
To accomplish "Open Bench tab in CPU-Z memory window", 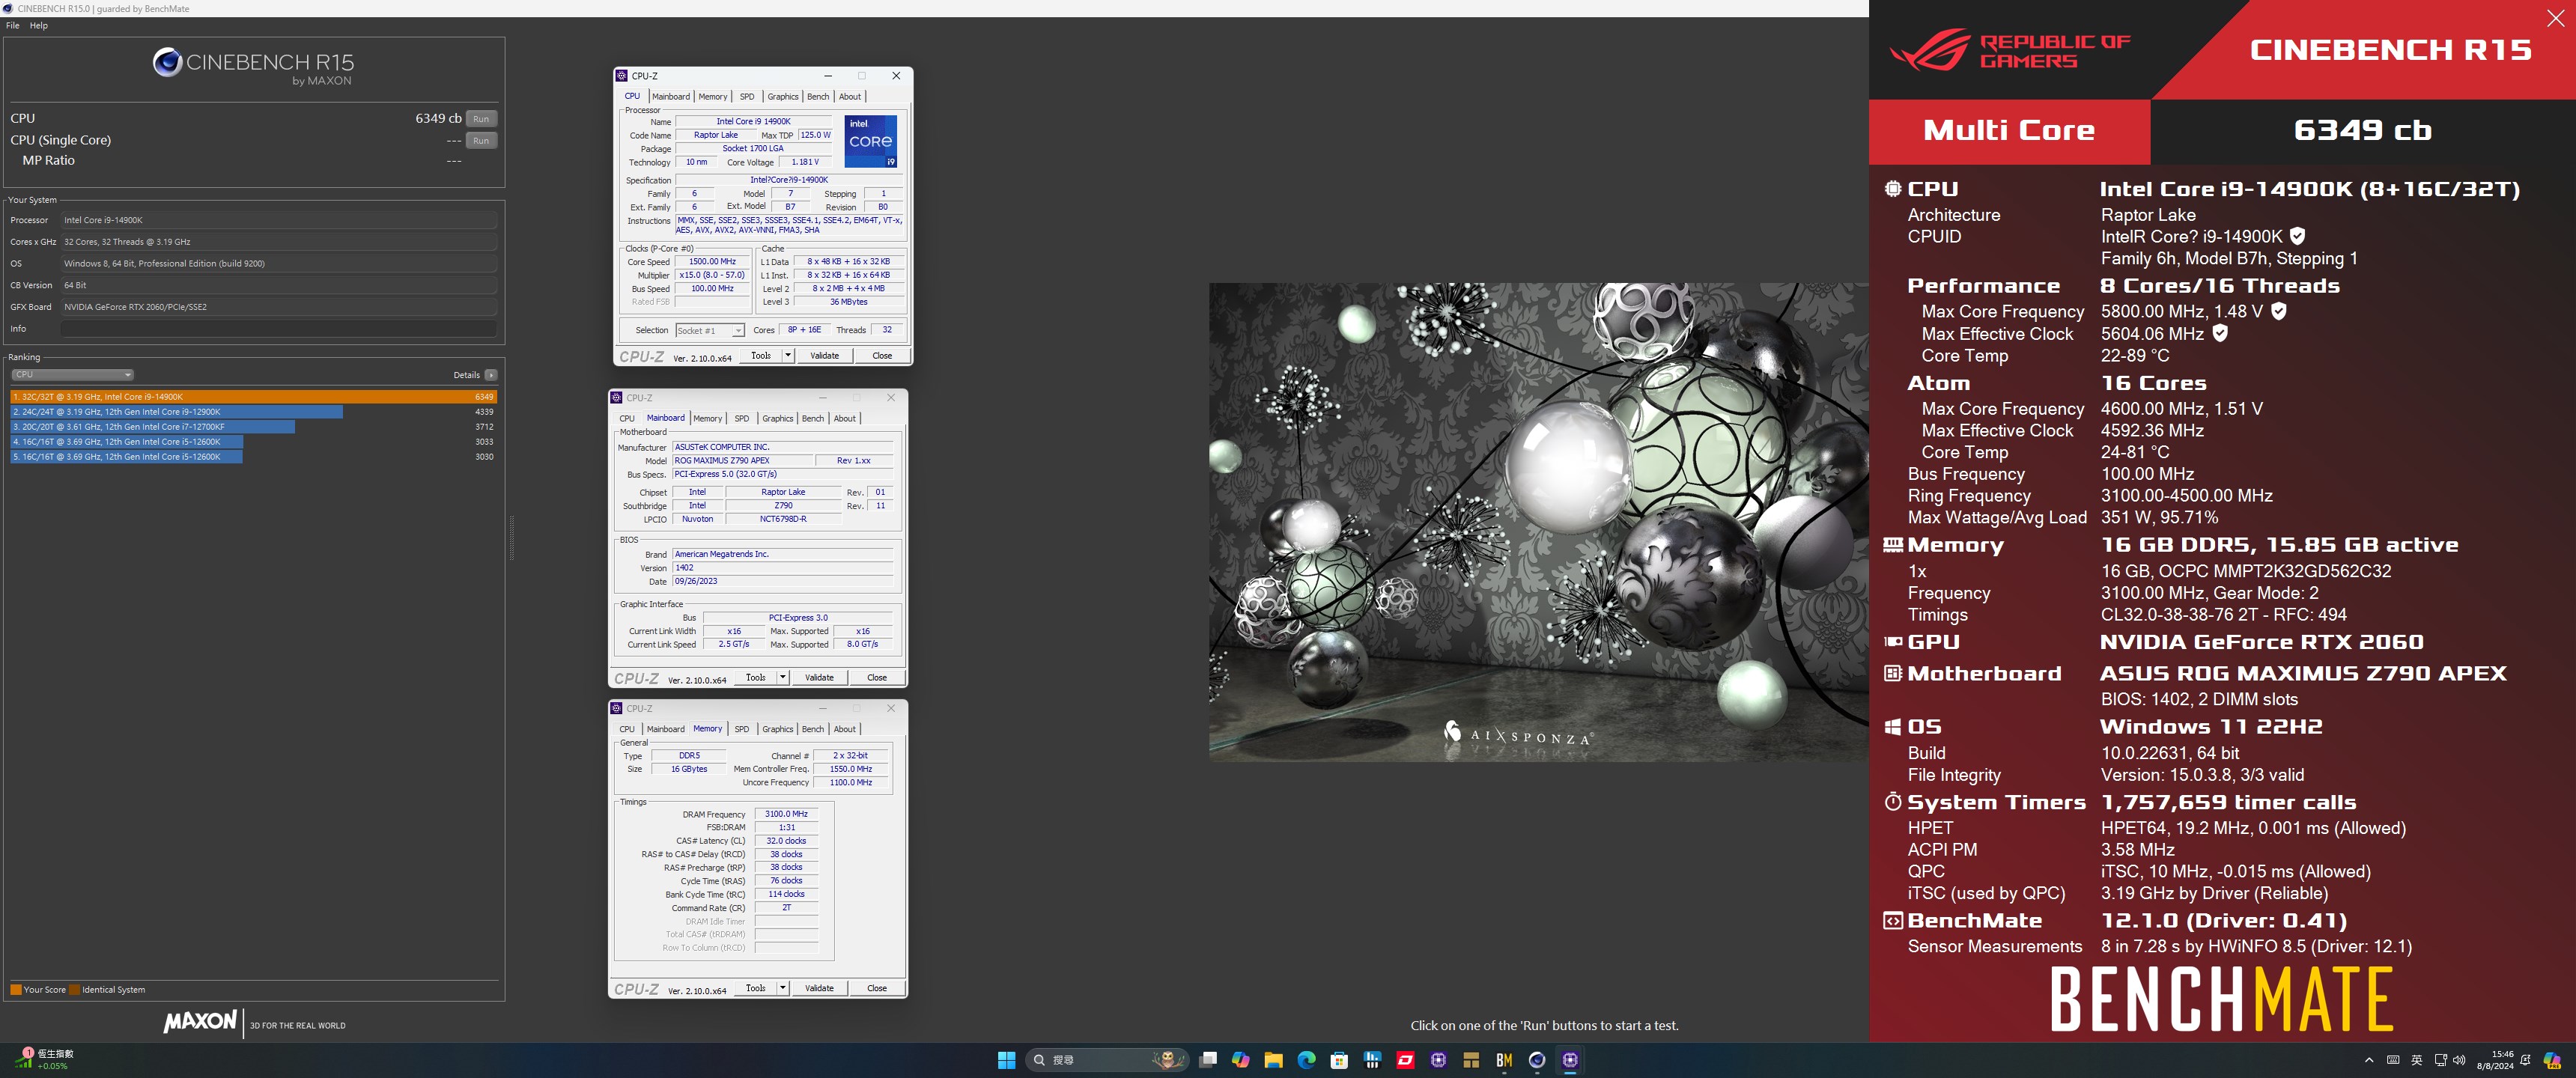I will click(x=813, y=729).
